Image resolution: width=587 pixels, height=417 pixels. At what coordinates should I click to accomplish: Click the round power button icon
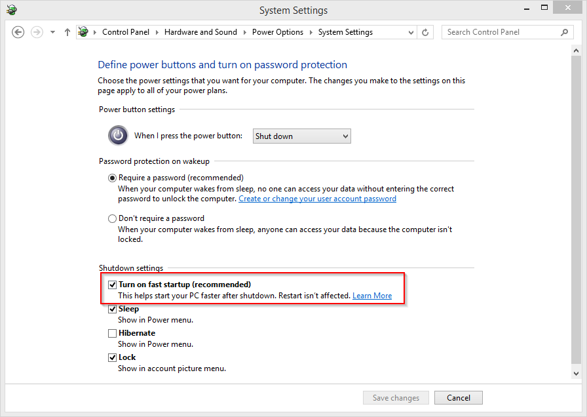(x=119, y=135)
